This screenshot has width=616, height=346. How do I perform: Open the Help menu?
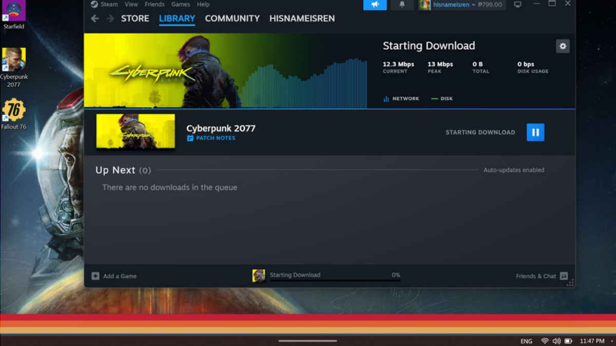coord(203,4)
